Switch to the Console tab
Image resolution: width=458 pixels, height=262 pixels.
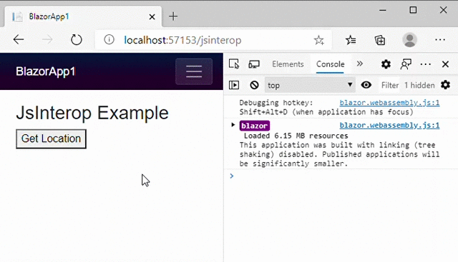(331, 64)
